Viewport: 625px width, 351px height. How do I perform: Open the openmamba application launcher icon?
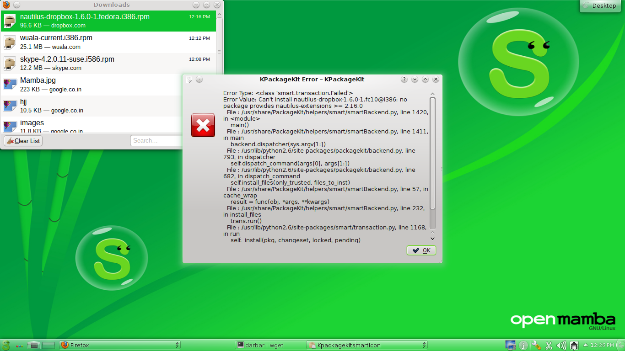point(5,345)
